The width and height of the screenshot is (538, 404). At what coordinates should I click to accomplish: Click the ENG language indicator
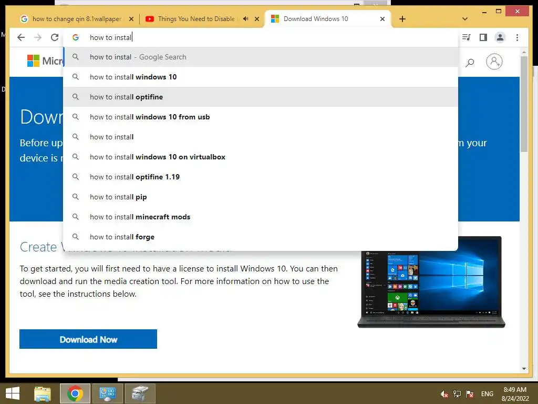(x=487, y=394)
